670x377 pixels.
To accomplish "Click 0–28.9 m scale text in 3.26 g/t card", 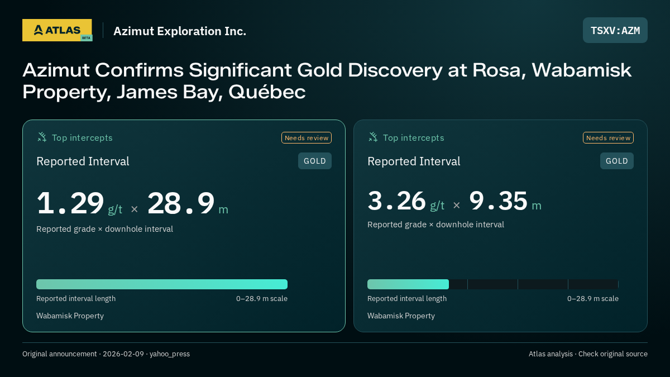I will coord(593,299).
